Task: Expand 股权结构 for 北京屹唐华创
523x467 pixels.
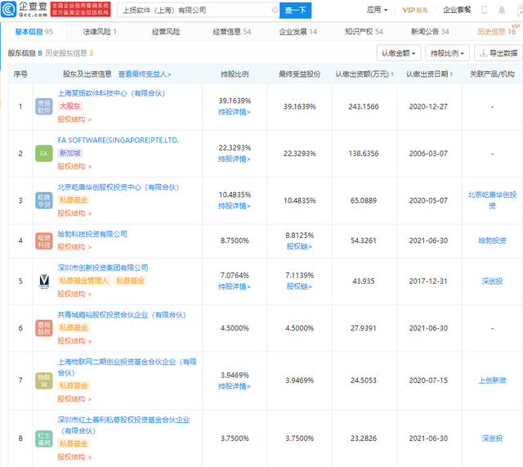Action: pos(74,213)
